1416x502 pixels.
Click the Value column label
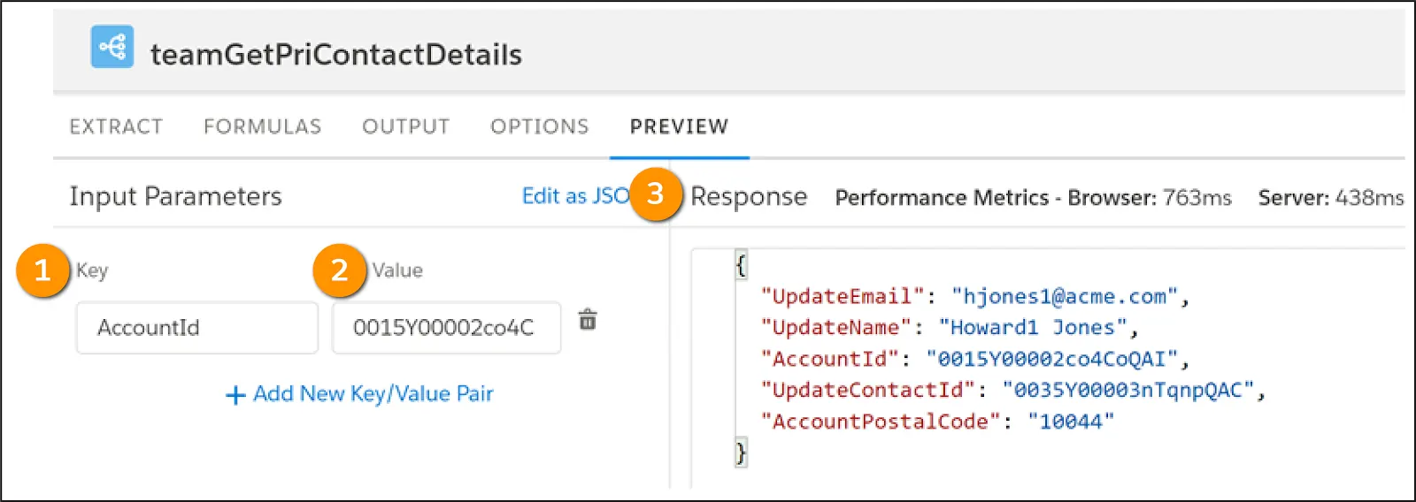[x=397, y=270]
